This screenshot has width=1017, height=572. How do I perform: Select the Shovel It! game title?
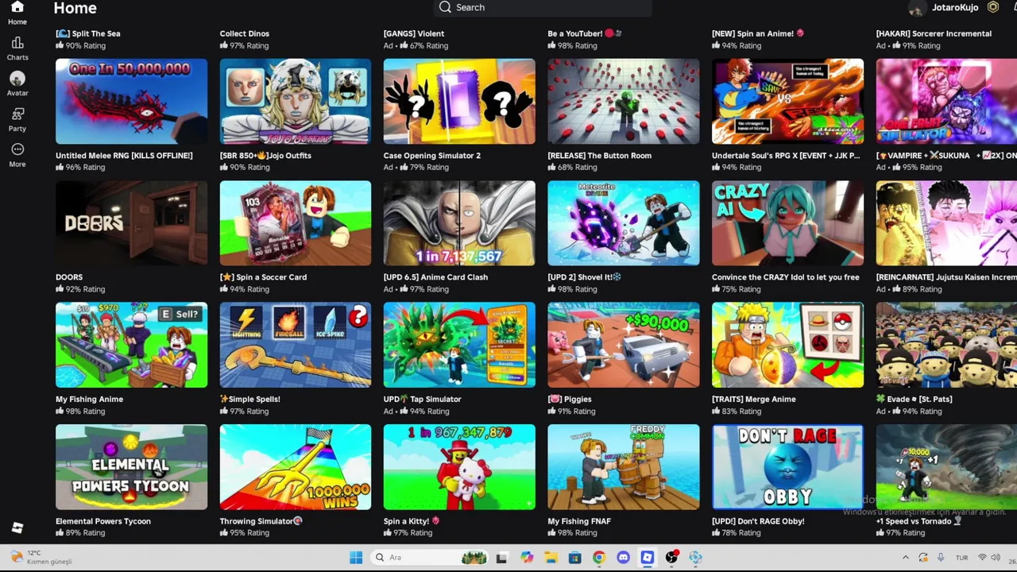(x=584, y=277)
